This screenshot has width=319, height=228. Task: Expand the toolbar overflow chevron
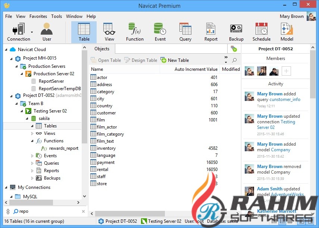point(226,57)
